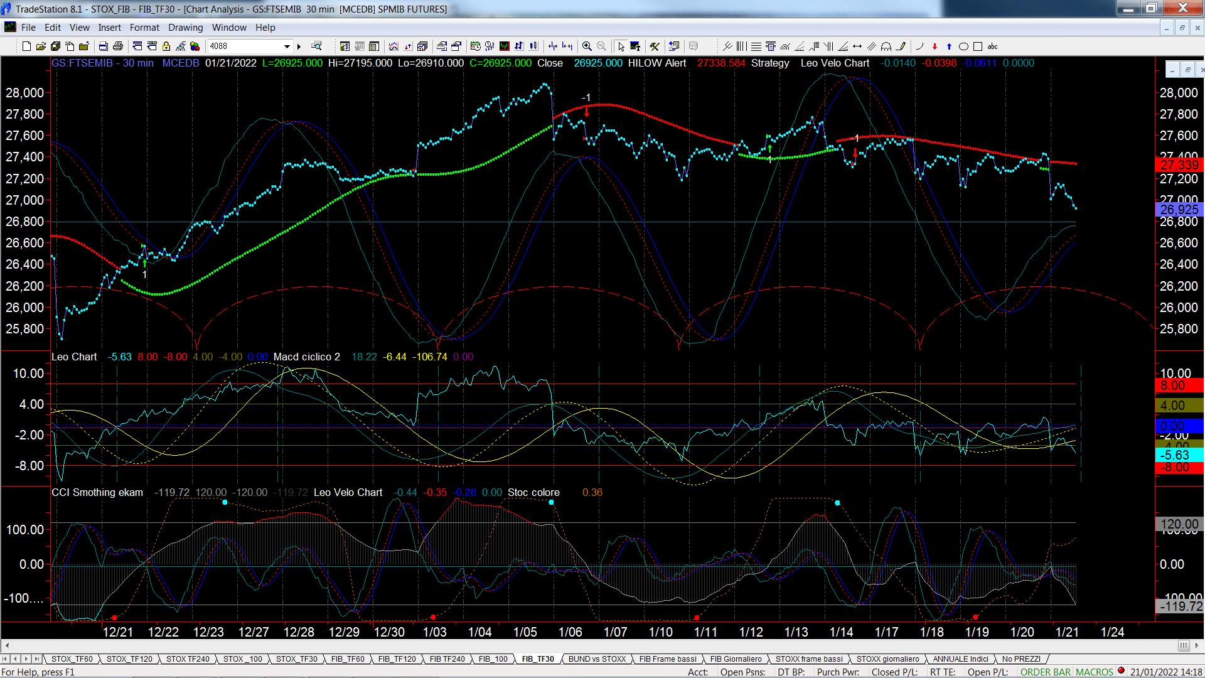Open a file with the open-folder icon
The image size is (1205, 678).
tap(41, 46)
